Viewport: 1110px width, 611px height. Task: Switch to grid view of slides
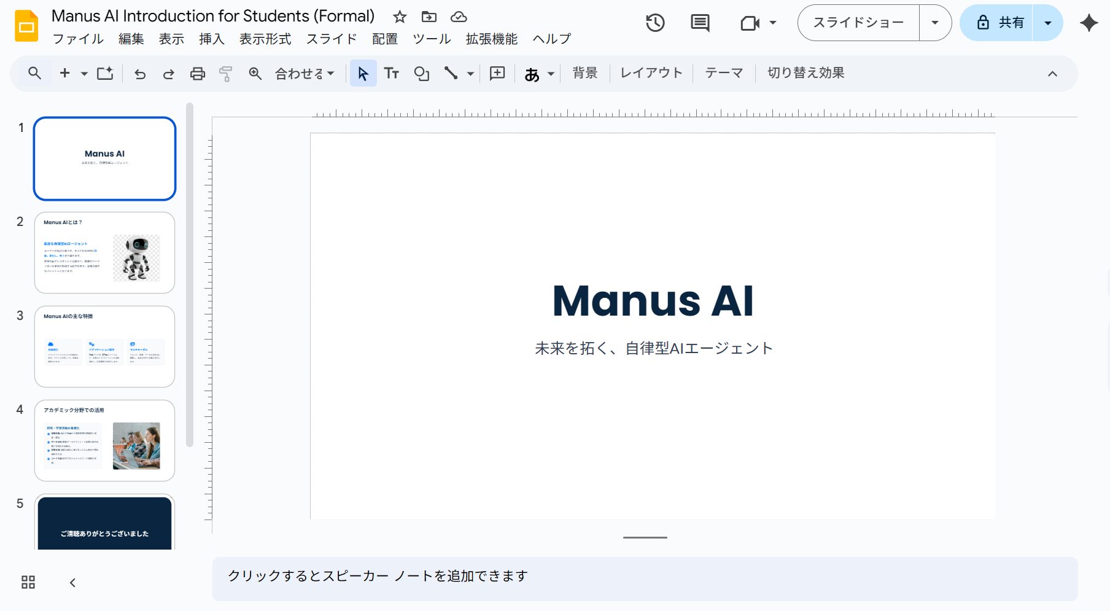[x=28, y=582]
